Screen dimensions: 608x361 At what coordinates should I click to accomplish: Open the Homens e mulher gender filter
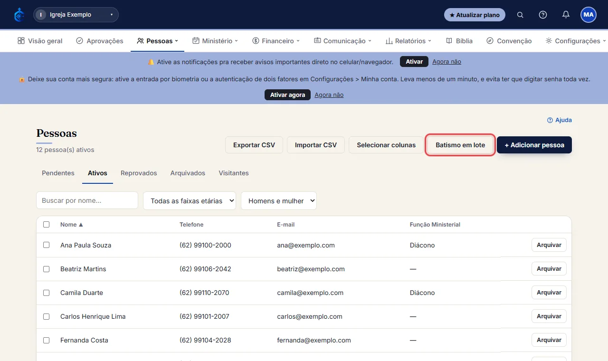click(x=279, y=200)
